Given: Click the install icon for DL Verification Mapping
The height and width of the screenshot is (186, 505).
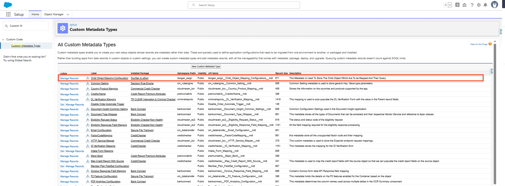Looking at the screenshot, I should [x=88, y=99].
